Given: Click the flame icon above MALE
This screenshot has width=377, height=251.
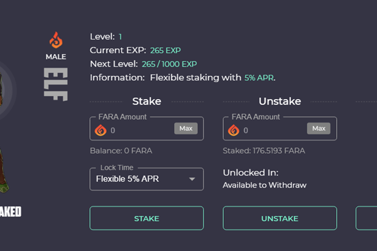Looking at the screenshot, I should point(56,40).
